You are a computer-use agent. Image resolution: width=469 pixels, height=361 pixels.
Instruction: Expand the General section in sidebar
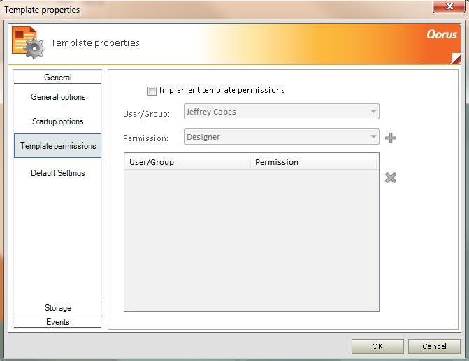pyautogui.click(x=57, y=77)
